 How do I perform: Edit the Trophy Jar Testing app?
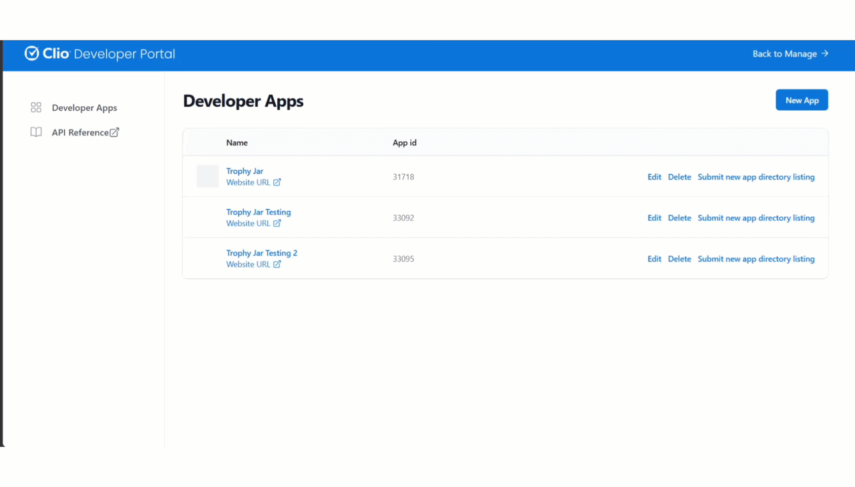(x=655, y=218)
